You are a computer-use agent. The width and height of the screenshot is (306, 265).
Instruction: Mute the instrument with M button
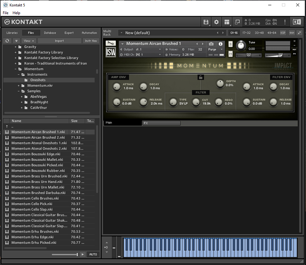coord(231,54)
